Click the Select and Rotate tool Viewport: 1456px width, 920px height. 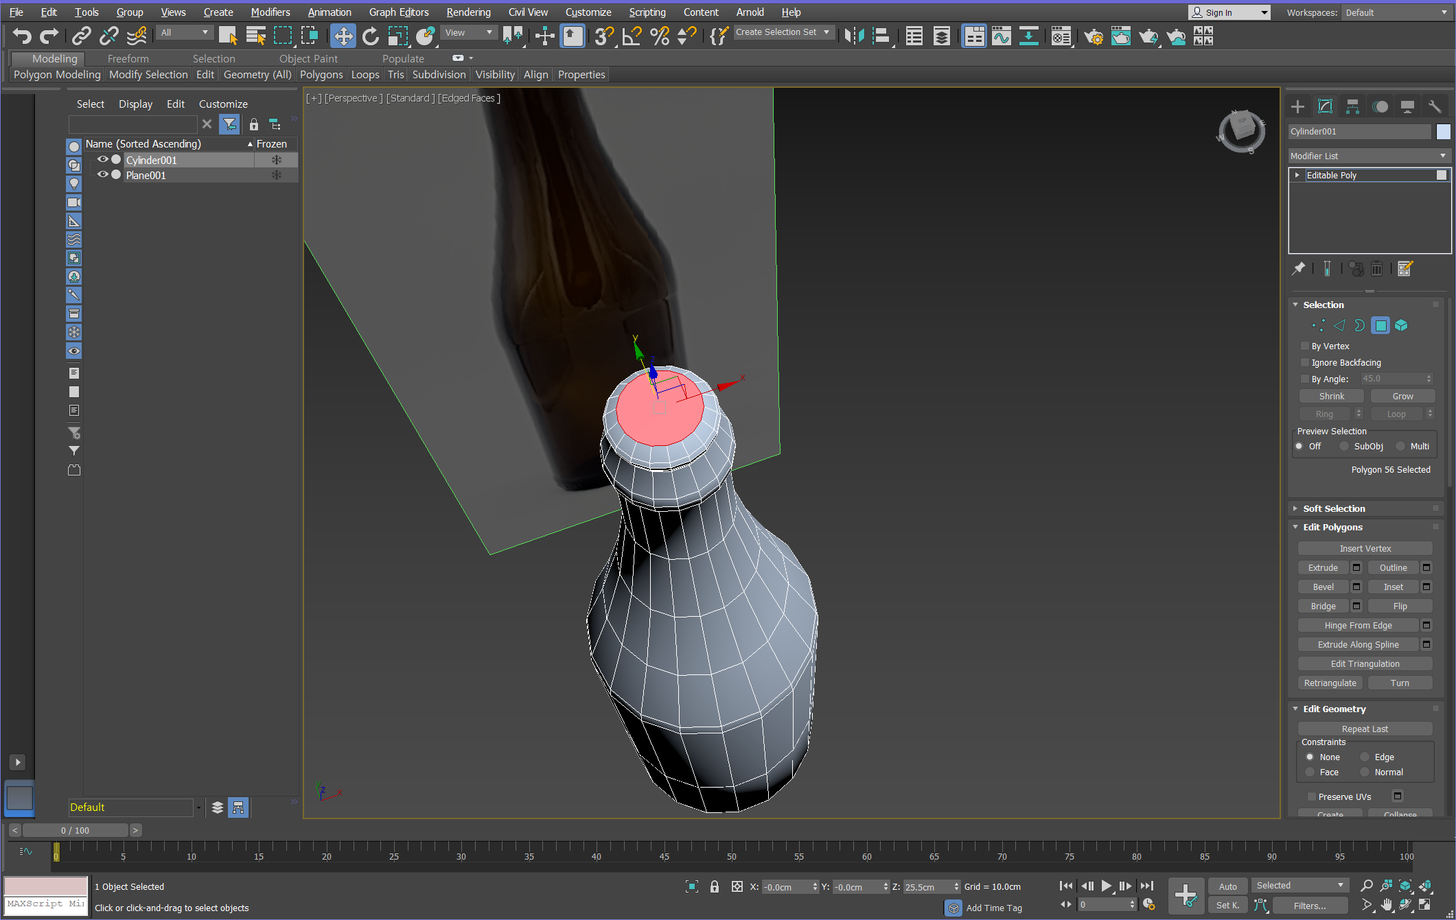(370, 36)
